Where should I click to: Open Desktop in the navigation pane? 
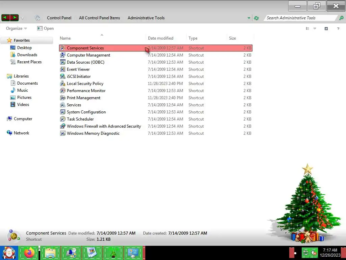coord(24,47)
